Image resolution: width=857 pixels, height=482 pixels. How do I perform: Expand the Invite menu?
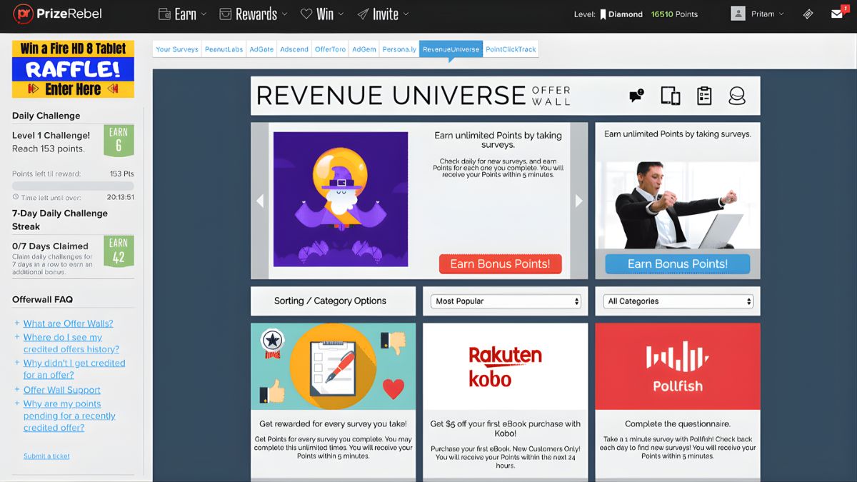pyautogui.click(x=383, y=14)
